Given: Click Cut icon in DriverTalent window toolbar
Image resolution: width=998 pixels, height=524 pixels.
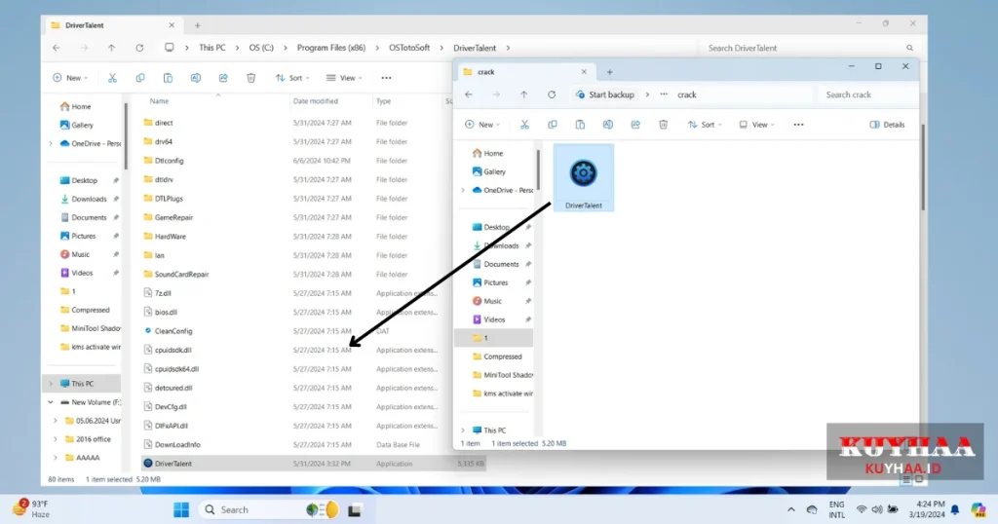Looking at the screenshot, I should tap(112, 78).
